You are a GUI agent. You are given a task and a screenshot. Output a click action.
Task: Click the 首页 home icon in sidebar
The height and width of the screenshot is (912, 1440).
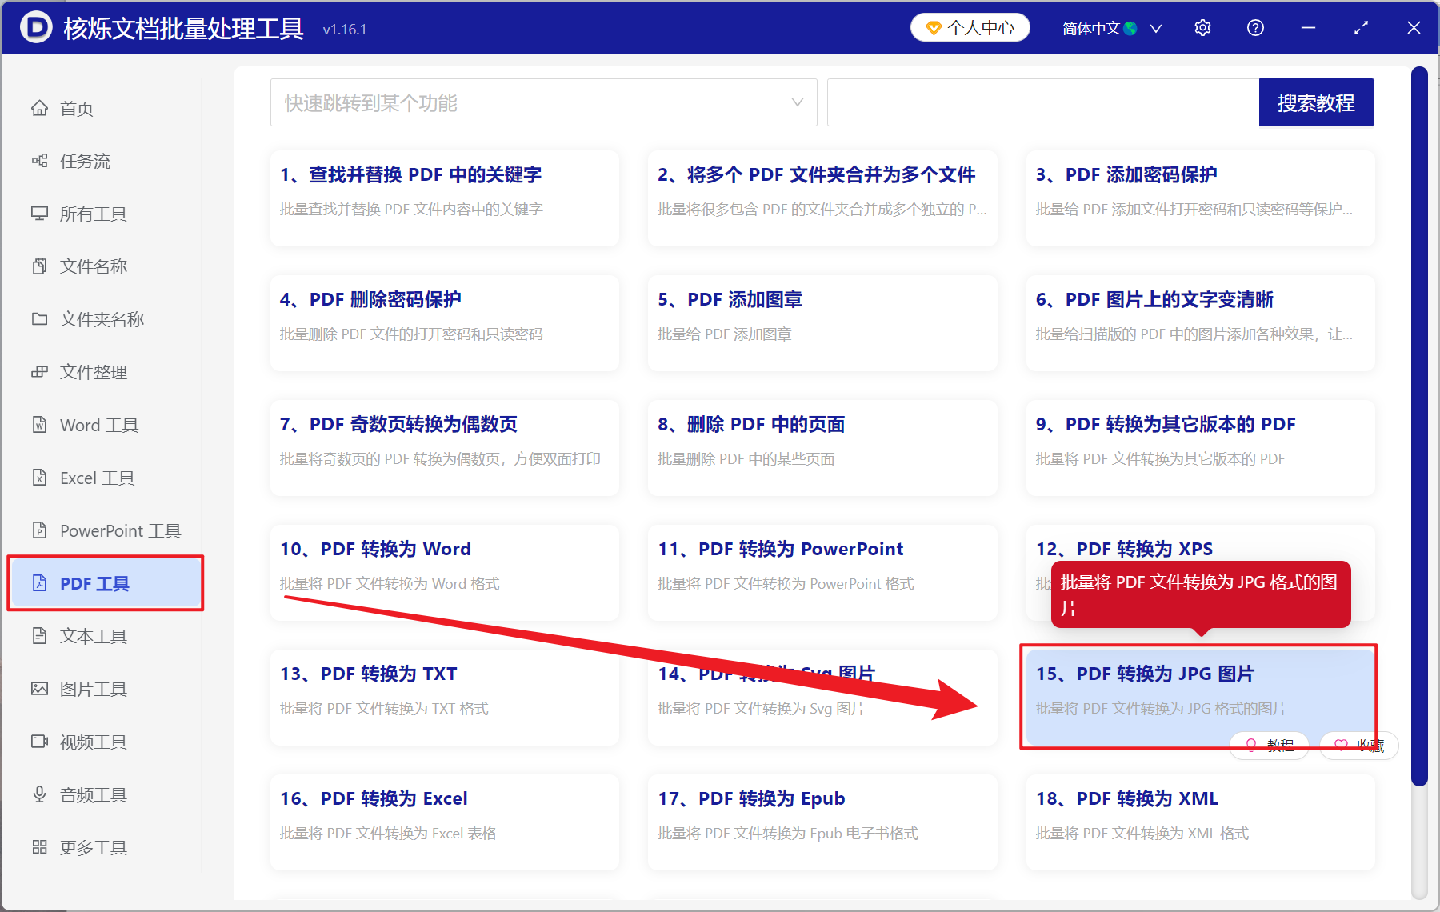pos(40,108)
